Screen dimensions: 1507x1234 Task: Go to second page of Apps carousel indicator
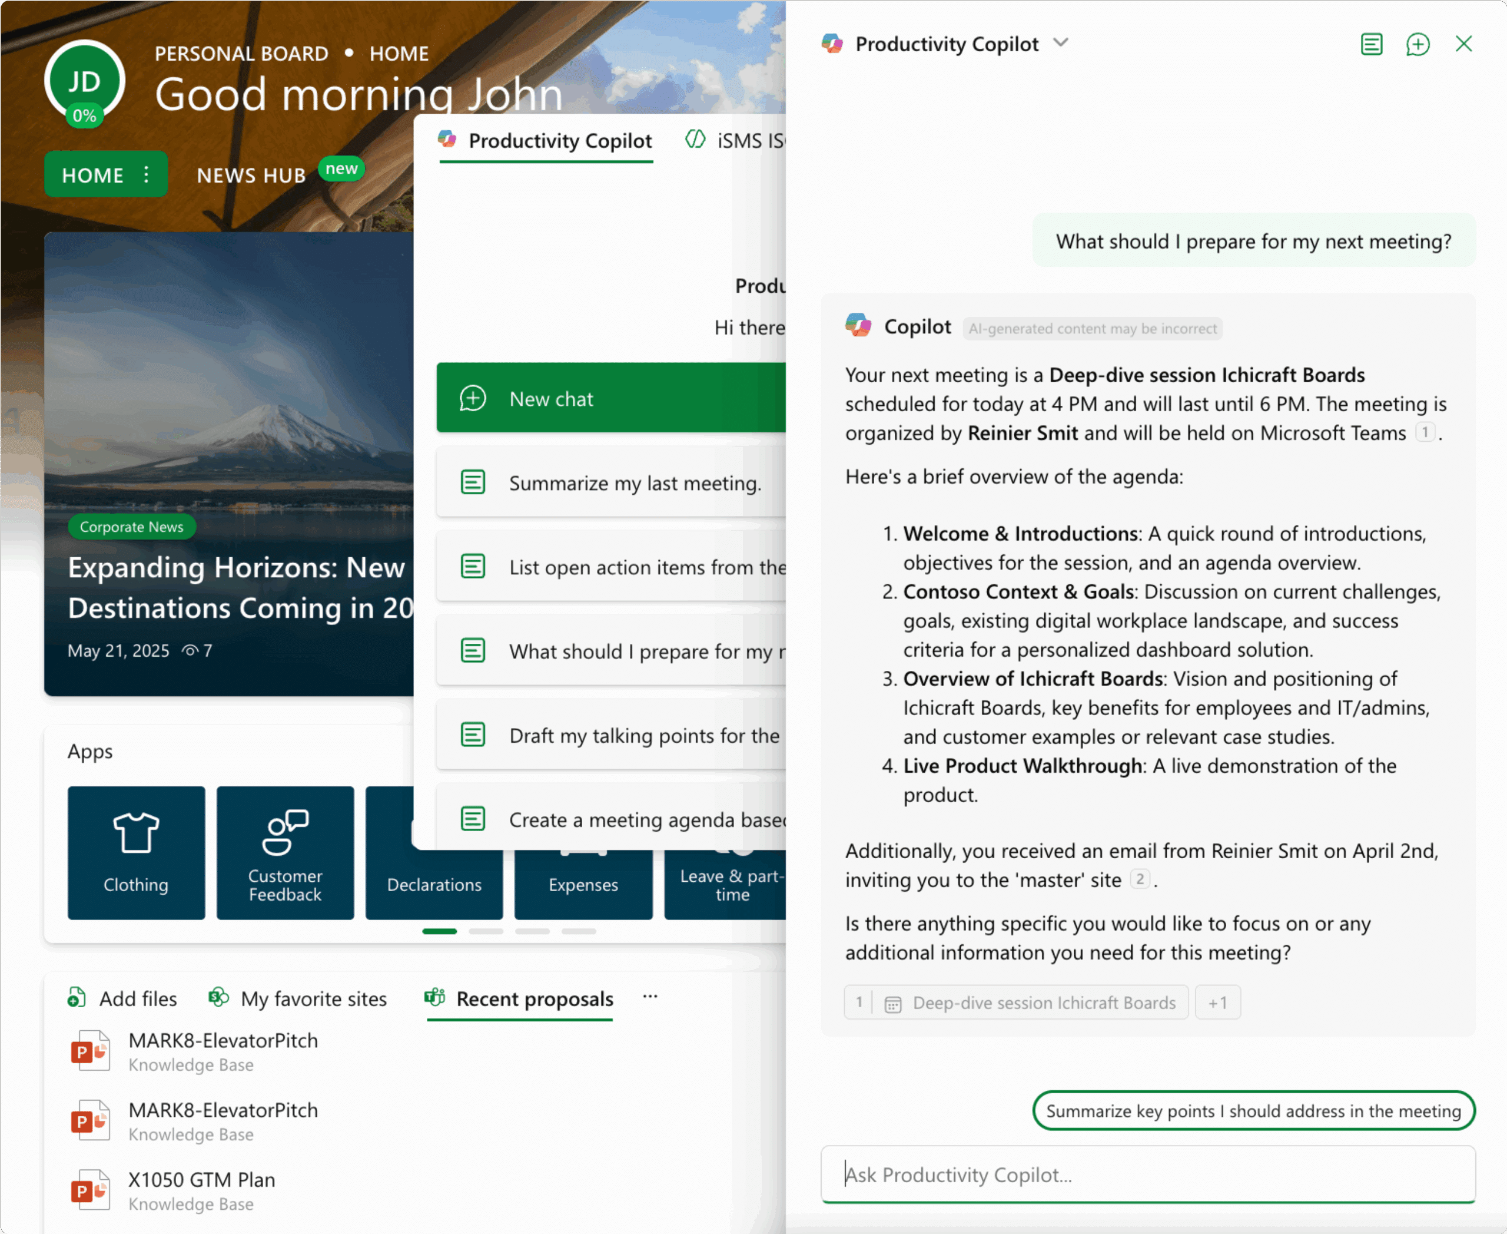pos(485,931)
